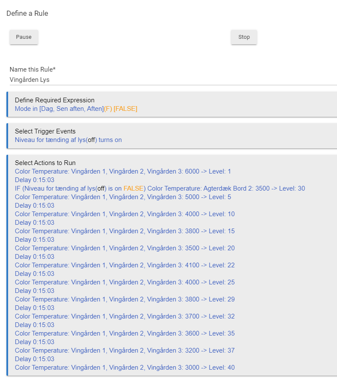
Task: Click the Delay 0:15:03 after Level 35 action
Action: pyautogui.click(x=35, y=342)
